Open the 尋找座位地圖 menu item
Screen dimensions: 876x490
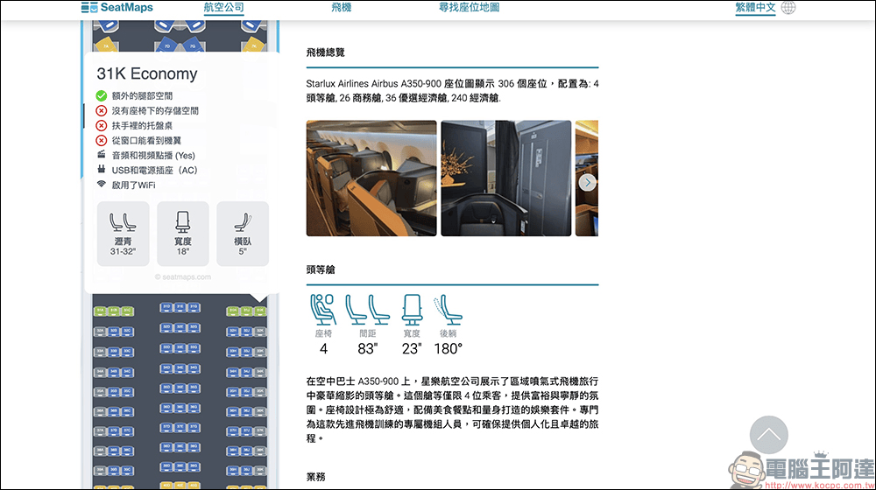click(x=469, y=7)
